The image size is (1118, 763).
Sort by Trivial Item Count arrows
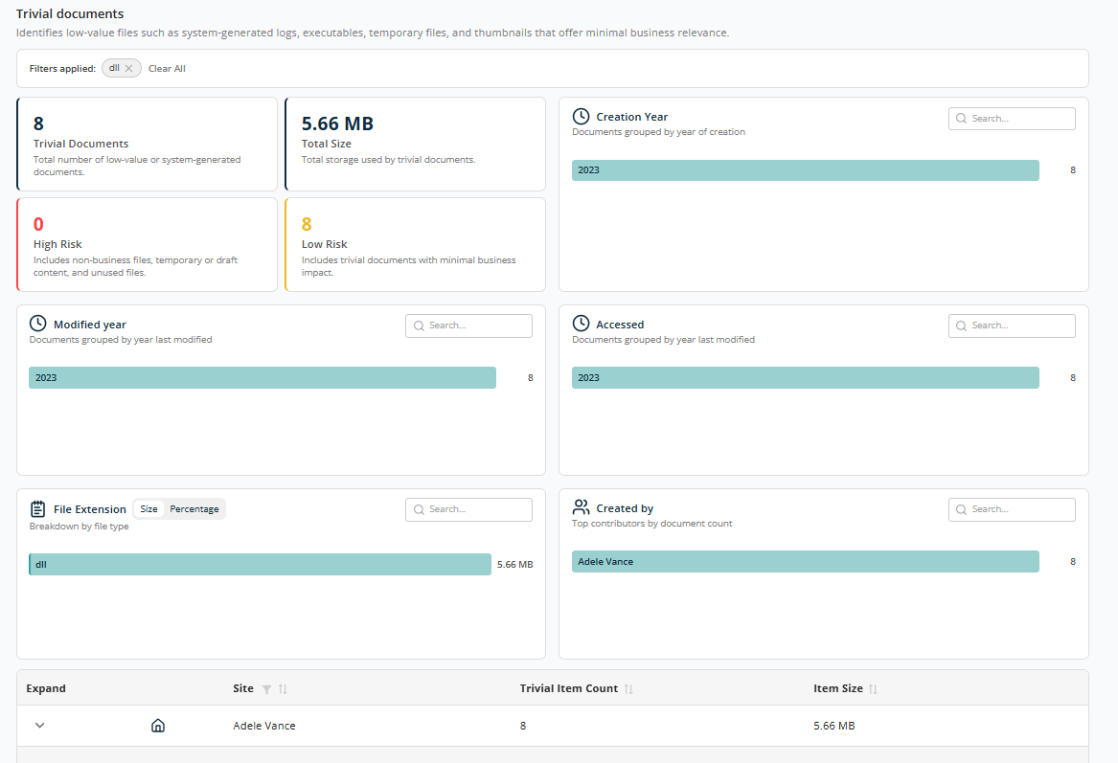tap(628, 689)
